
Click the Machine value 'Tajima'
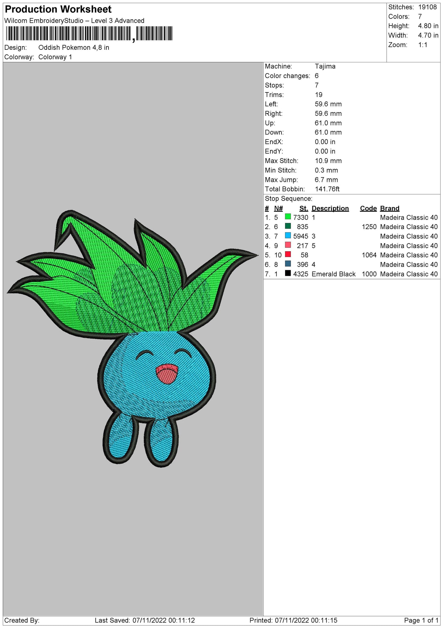325,66
